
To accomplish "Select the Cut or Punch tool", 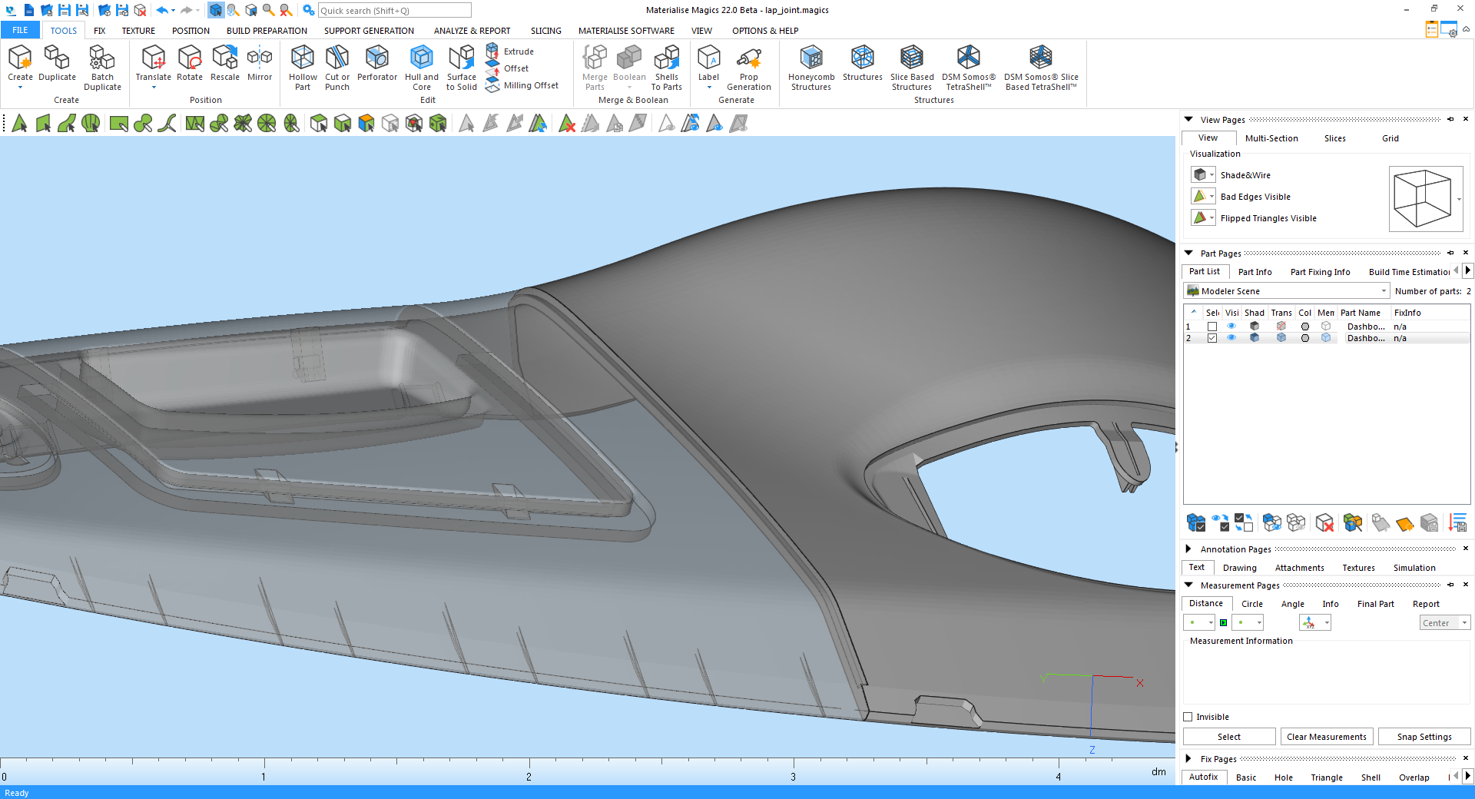I will (x=336, y=58).
